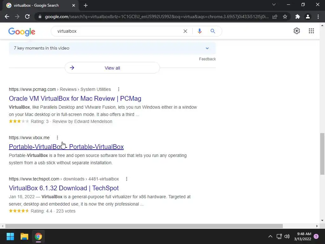Viewport: 325px width, 244px height.
Task: Click the Chrome taskbar icon
Action: (x=38, y=236)
